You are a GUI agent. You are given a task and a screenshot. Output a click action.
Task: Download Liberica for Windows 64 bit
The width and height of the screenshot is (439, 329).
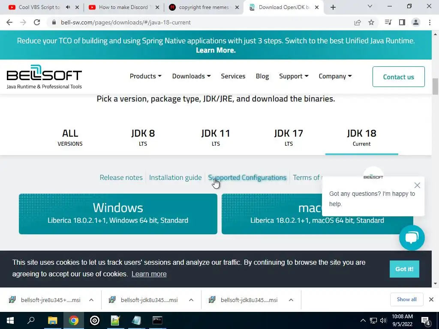click(x=118, y=214)
